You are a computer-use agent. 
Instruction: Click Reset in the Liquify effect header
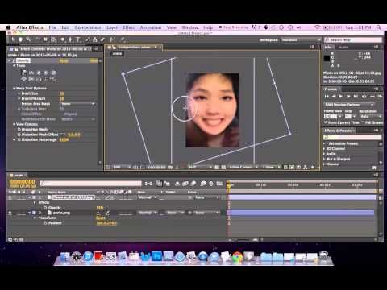click(64, 61)
